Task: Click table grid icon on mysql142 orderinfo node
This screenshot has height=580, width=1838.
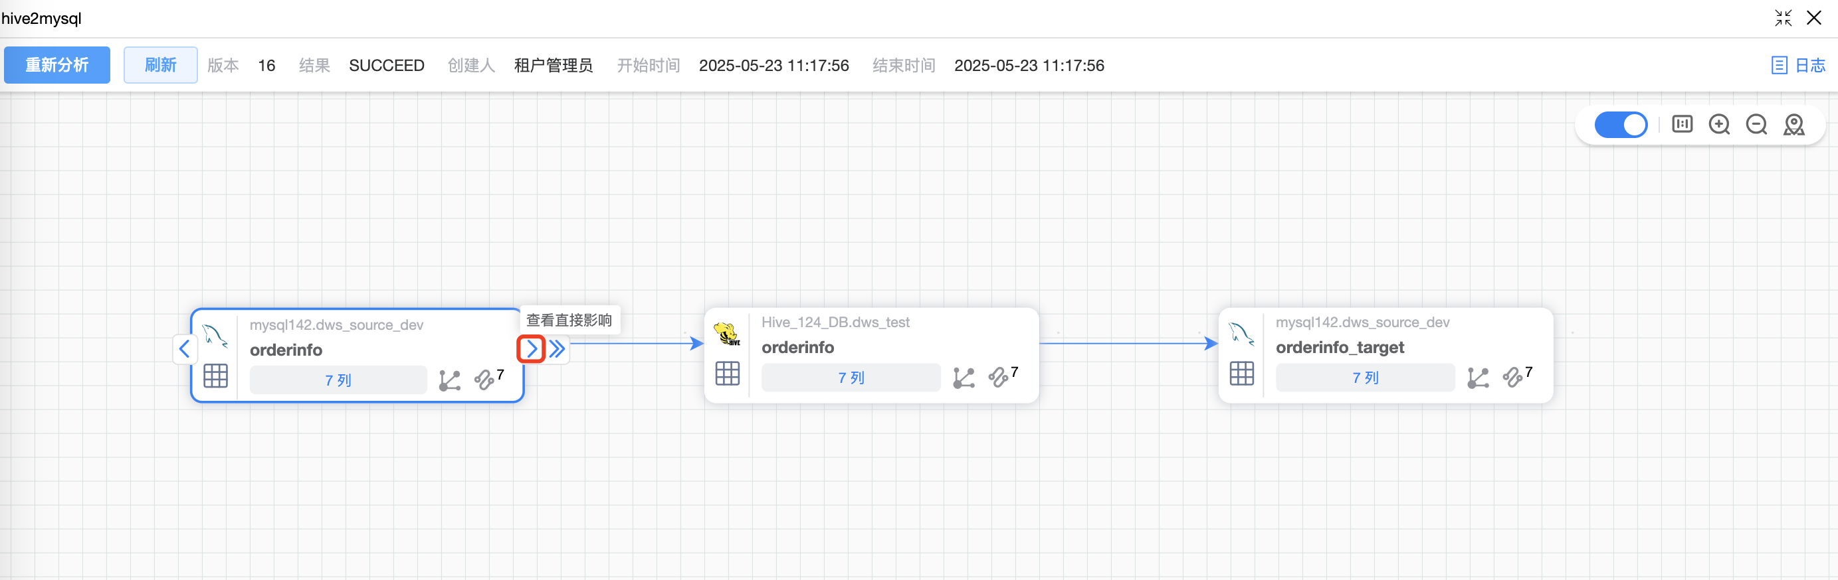Action: [x=215, y=376]
